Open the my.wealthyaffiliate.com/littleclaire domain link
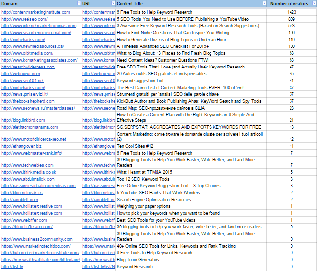The image size is (317, 271). pyautogui.click(x=41, y=260)
